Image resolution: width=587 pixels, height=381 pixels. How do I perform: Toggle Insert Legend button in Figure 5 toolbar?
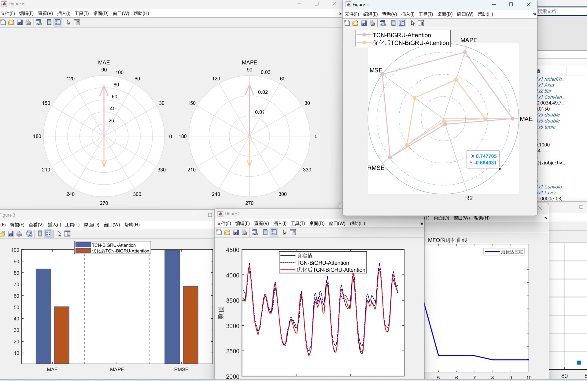(402, 23)
